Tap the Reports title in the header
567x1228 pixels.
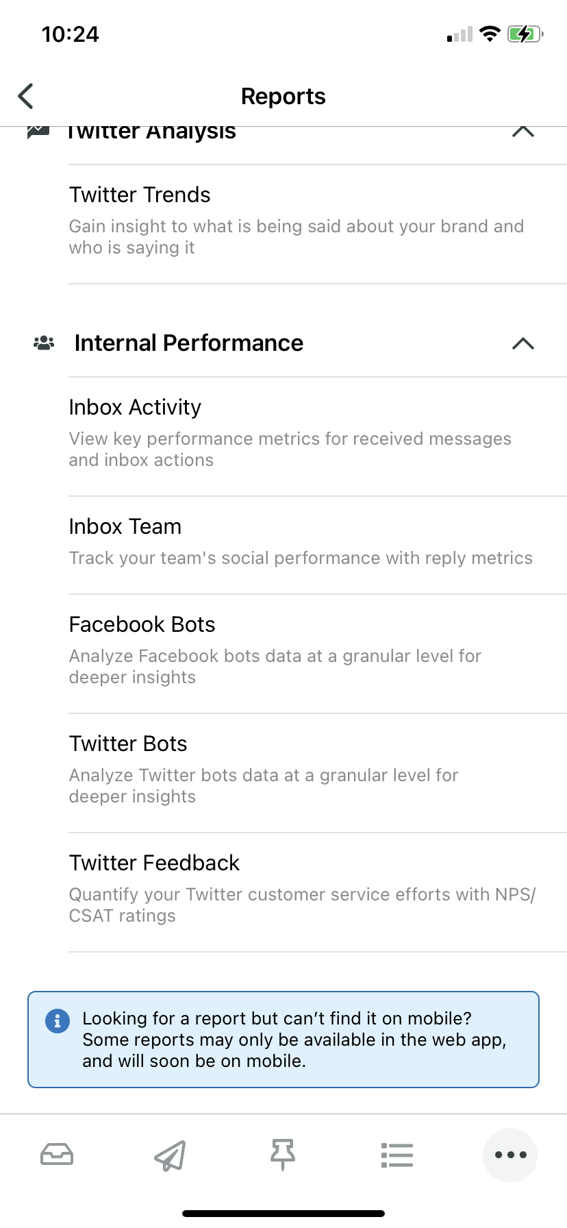click(x=283, y=96)
